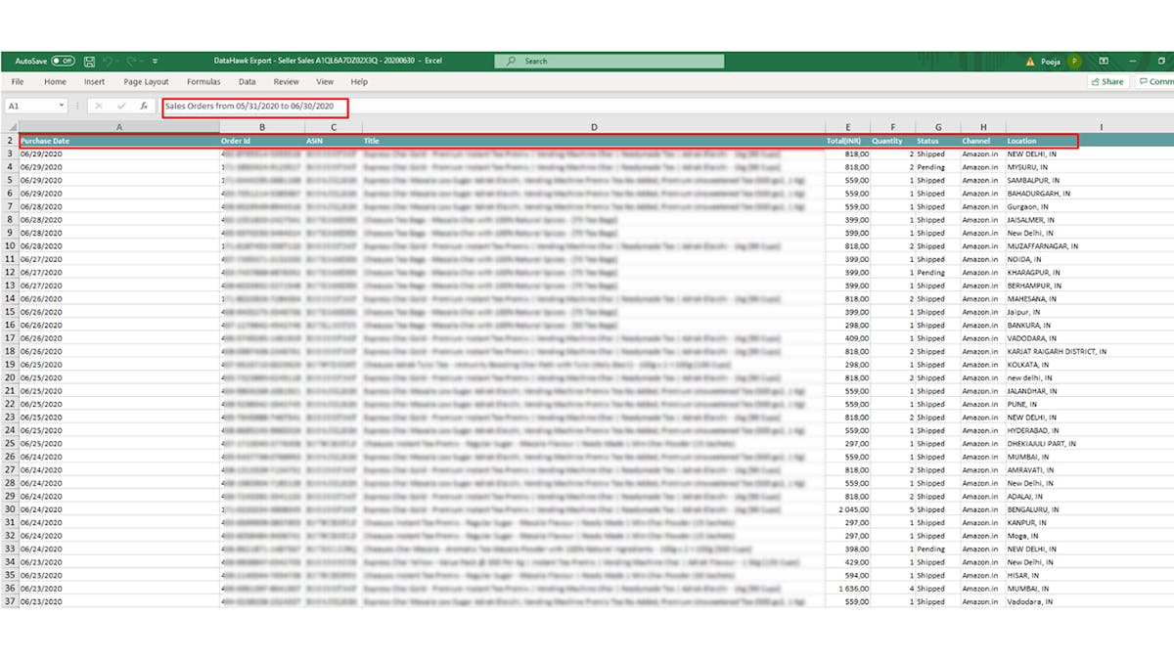Switch to the Home ribbon tab

(x=55, y=82)
